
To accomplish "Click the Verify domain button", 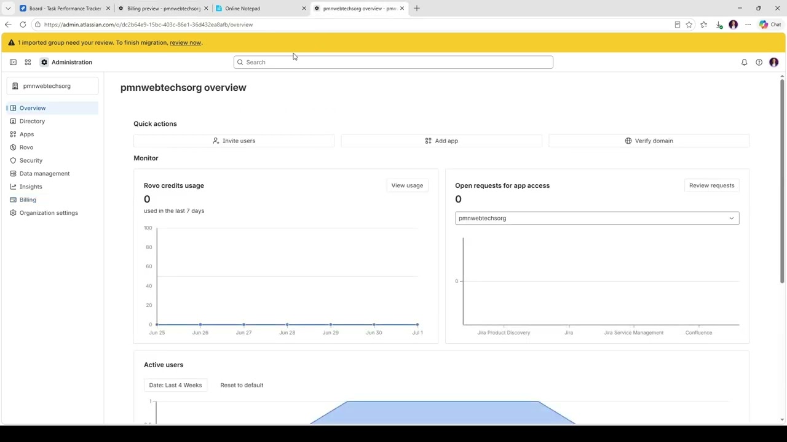I will [x=649, y=141].
